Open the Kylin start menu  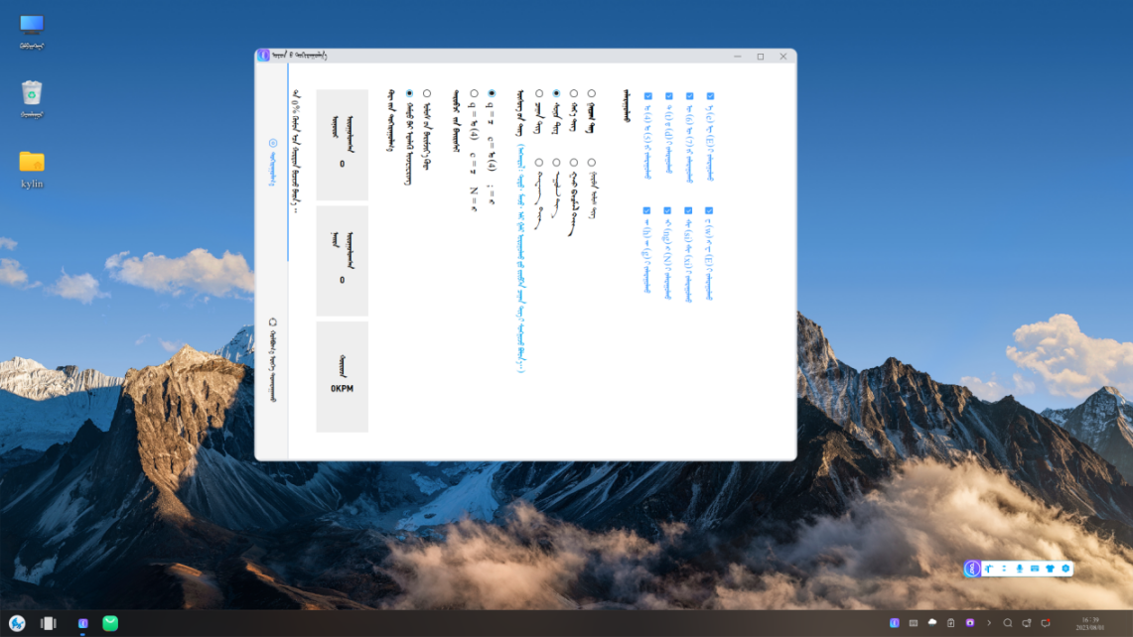pyautogui.click(x=17, y=623)
